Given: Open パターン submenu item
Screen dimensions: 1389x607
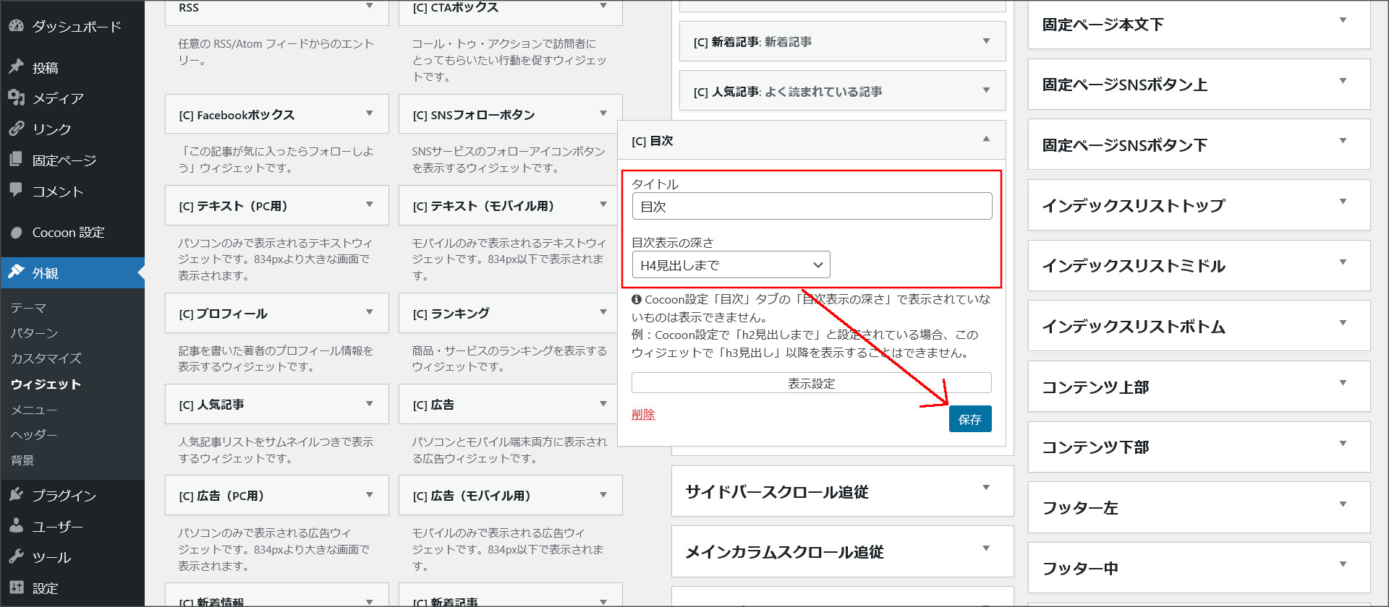Looking at the screenshot, I should [x=34, y=333].
